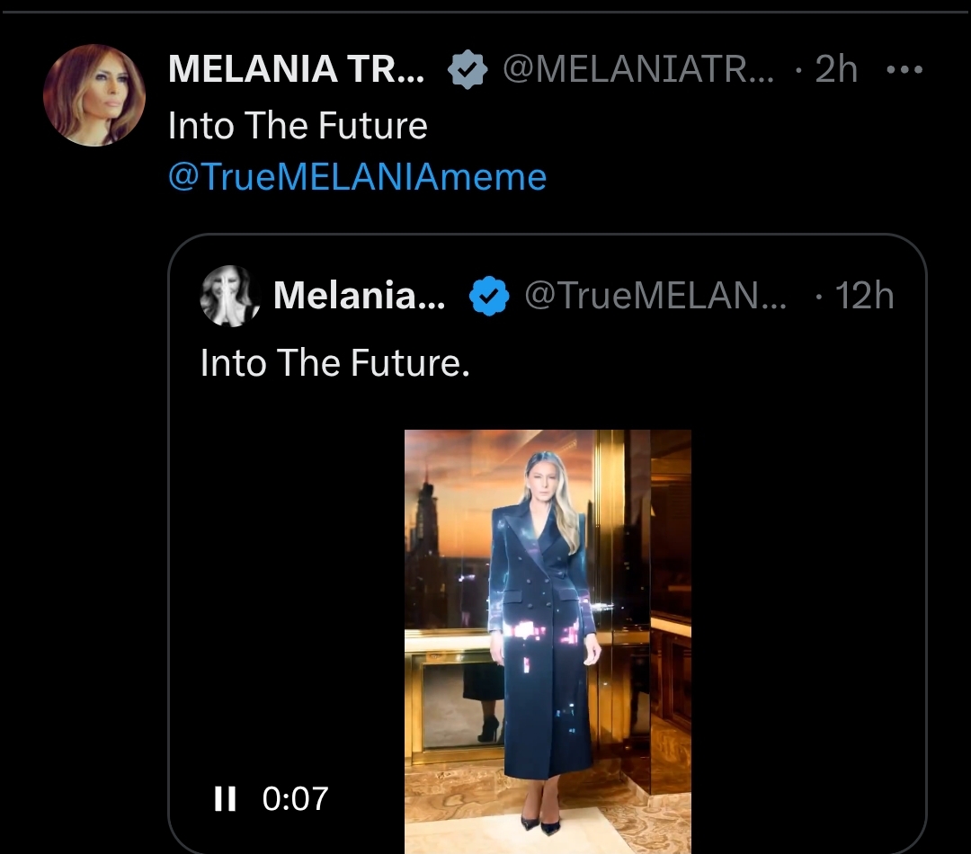The image size is (971, 854).
Task: Open quoted post text "Into The Future."
Action: (335, 362)
